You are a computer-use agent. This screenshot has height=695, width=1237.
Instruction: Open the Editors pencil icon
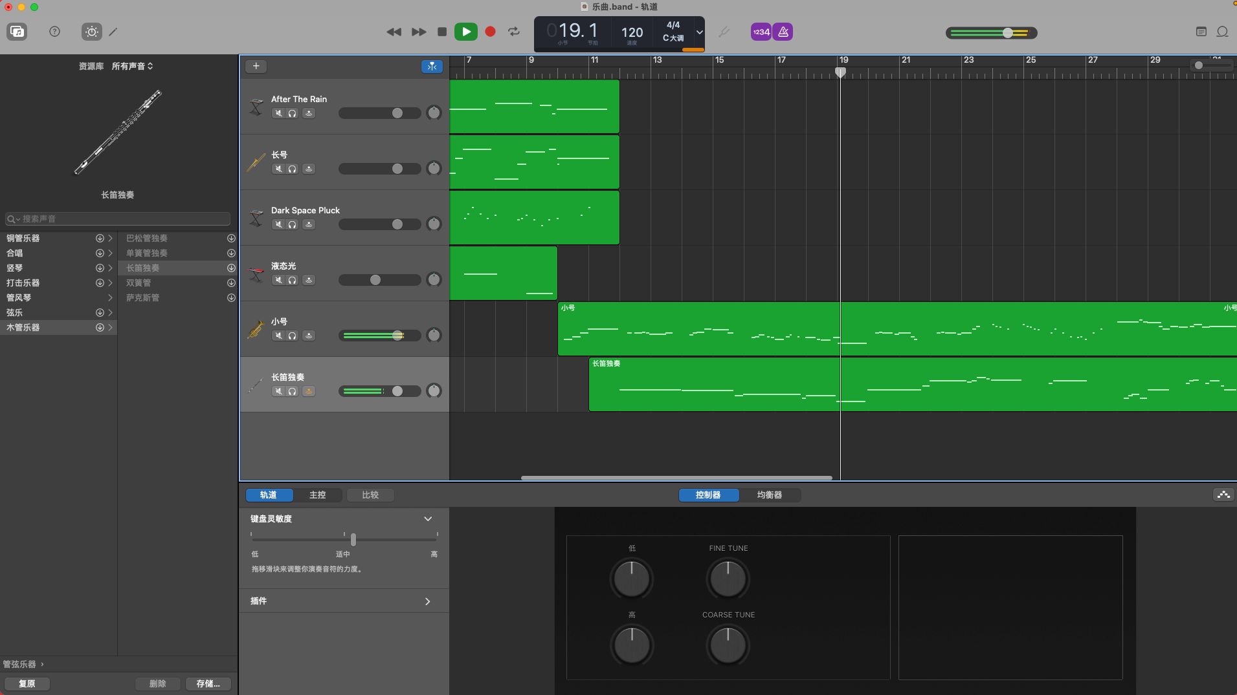[113, 32]
